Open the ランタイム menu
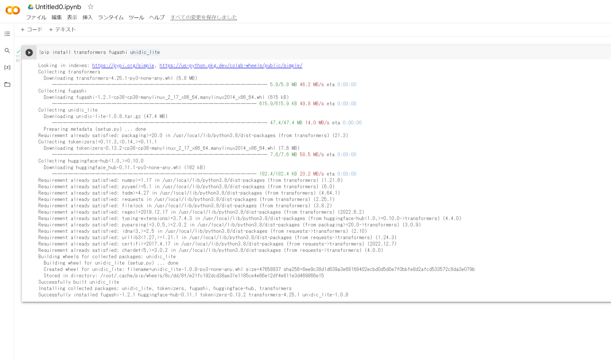Screen dimensions: 611x360 tap(110, 17)
